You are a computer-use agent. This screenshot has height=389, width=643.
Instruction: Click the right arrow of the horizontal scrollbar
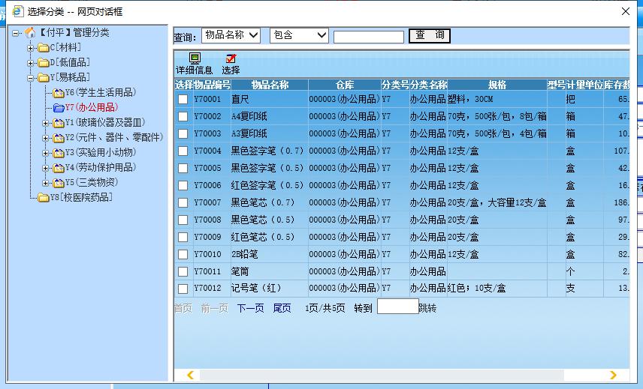point(613,375)
